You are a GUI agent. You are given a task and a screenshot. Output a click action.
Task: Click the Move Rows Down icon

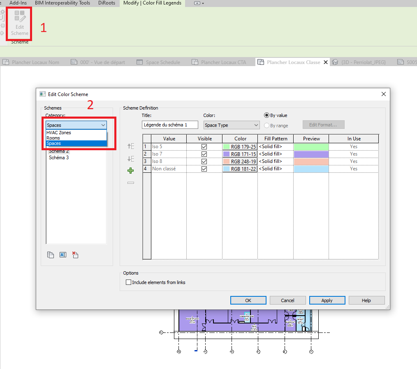point(131,159)
